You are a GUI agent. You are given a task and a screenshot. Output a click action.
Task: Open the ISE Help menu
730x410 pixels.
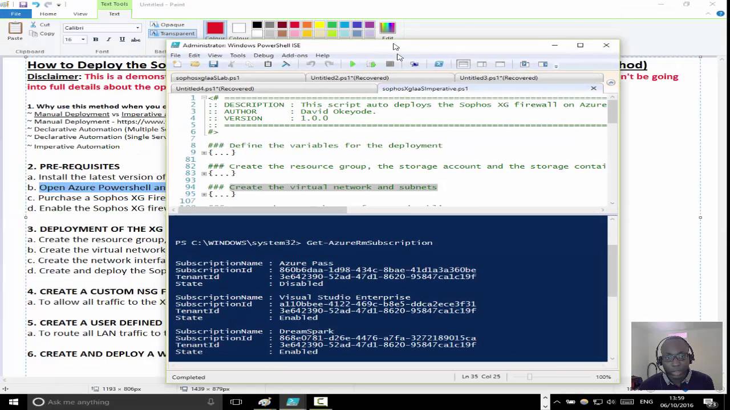pyautogui.click(x=322, y=55)
